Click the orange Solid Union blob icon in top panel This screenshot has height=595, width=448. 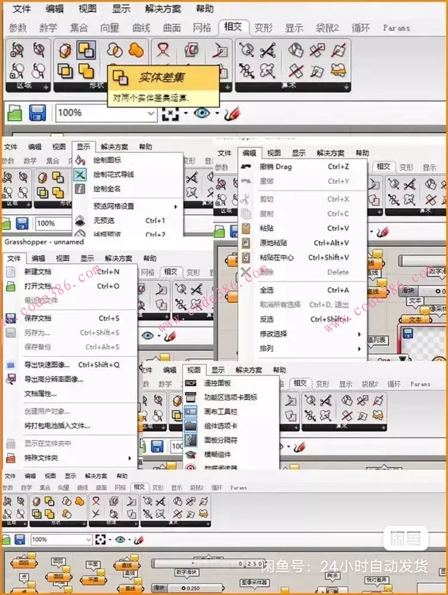(136, 50)
